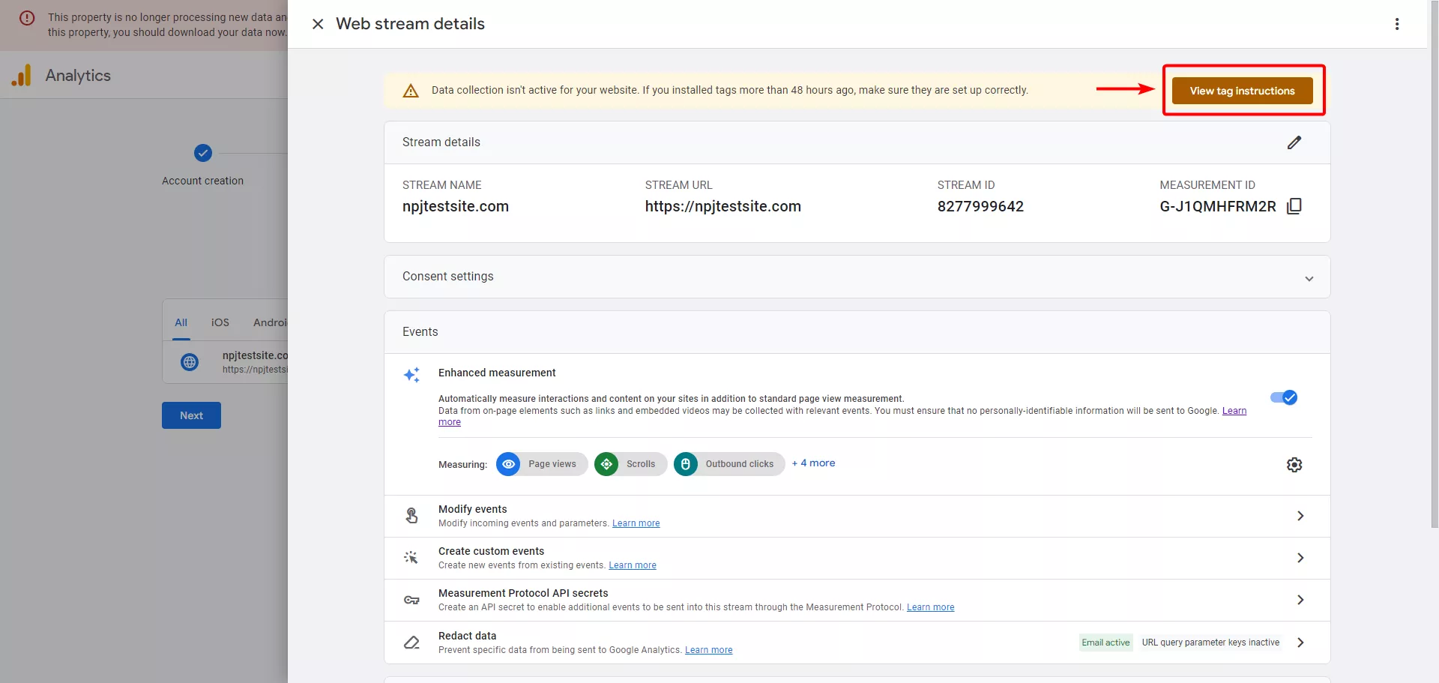This screenshot has height=683, width=1439.
Task: Expand the Consent settings section
Action: tap(857, 277)
